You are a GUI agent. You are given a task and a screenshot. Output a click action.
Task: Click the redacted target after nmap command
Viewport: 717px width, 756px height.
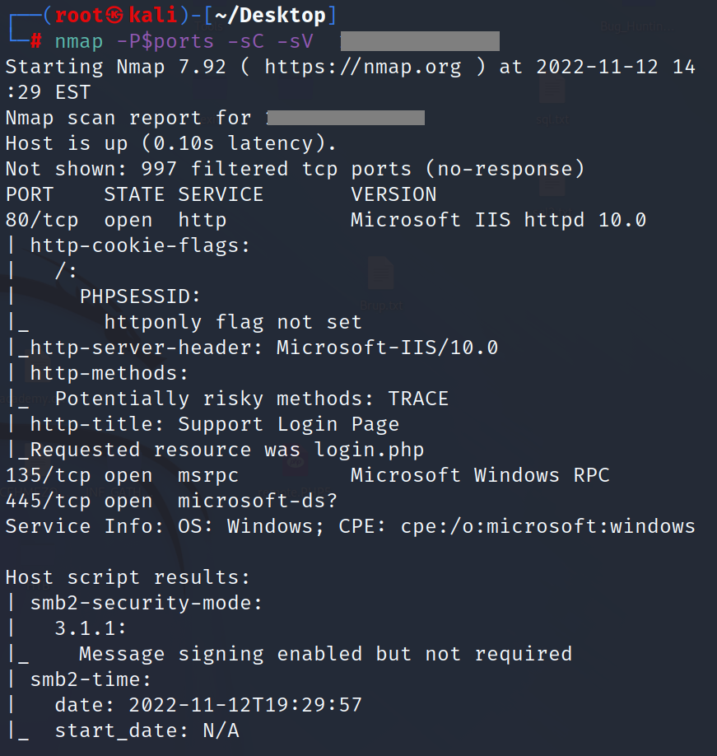(420, 41)
